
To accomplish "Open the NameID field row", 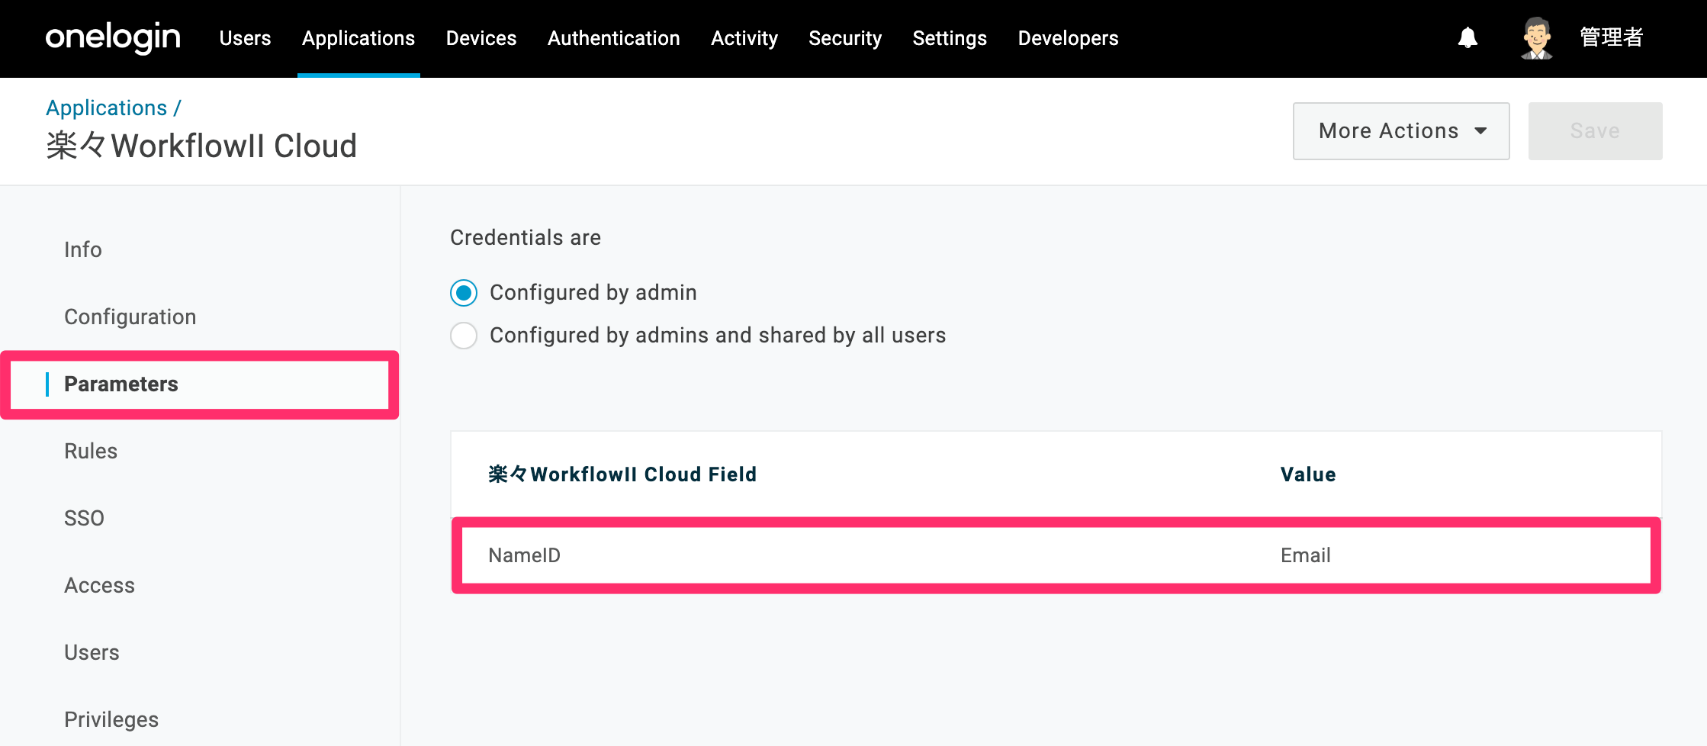I will (x=1056, y=555).
